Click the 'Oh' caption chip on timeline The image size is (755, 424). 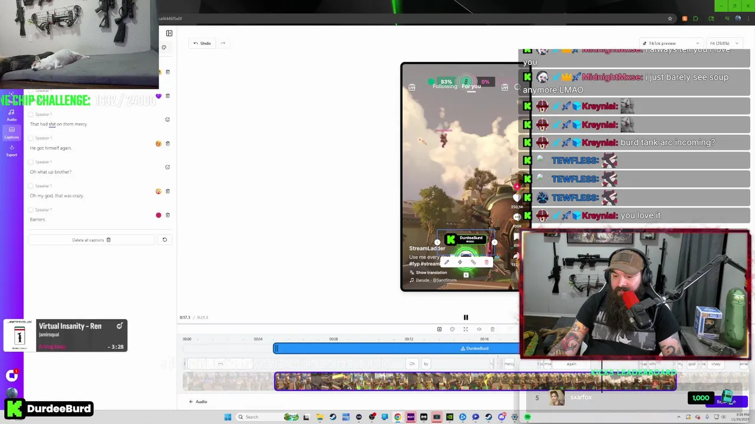click(x=412, y=364)
